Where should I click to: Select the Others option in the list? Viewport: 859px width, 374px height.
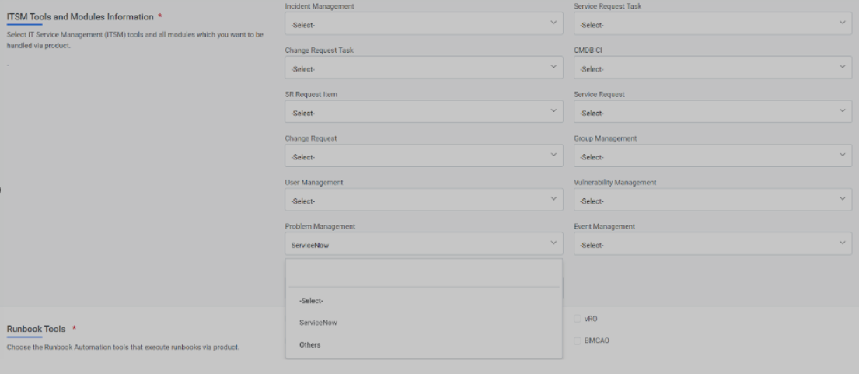point(310,344)
